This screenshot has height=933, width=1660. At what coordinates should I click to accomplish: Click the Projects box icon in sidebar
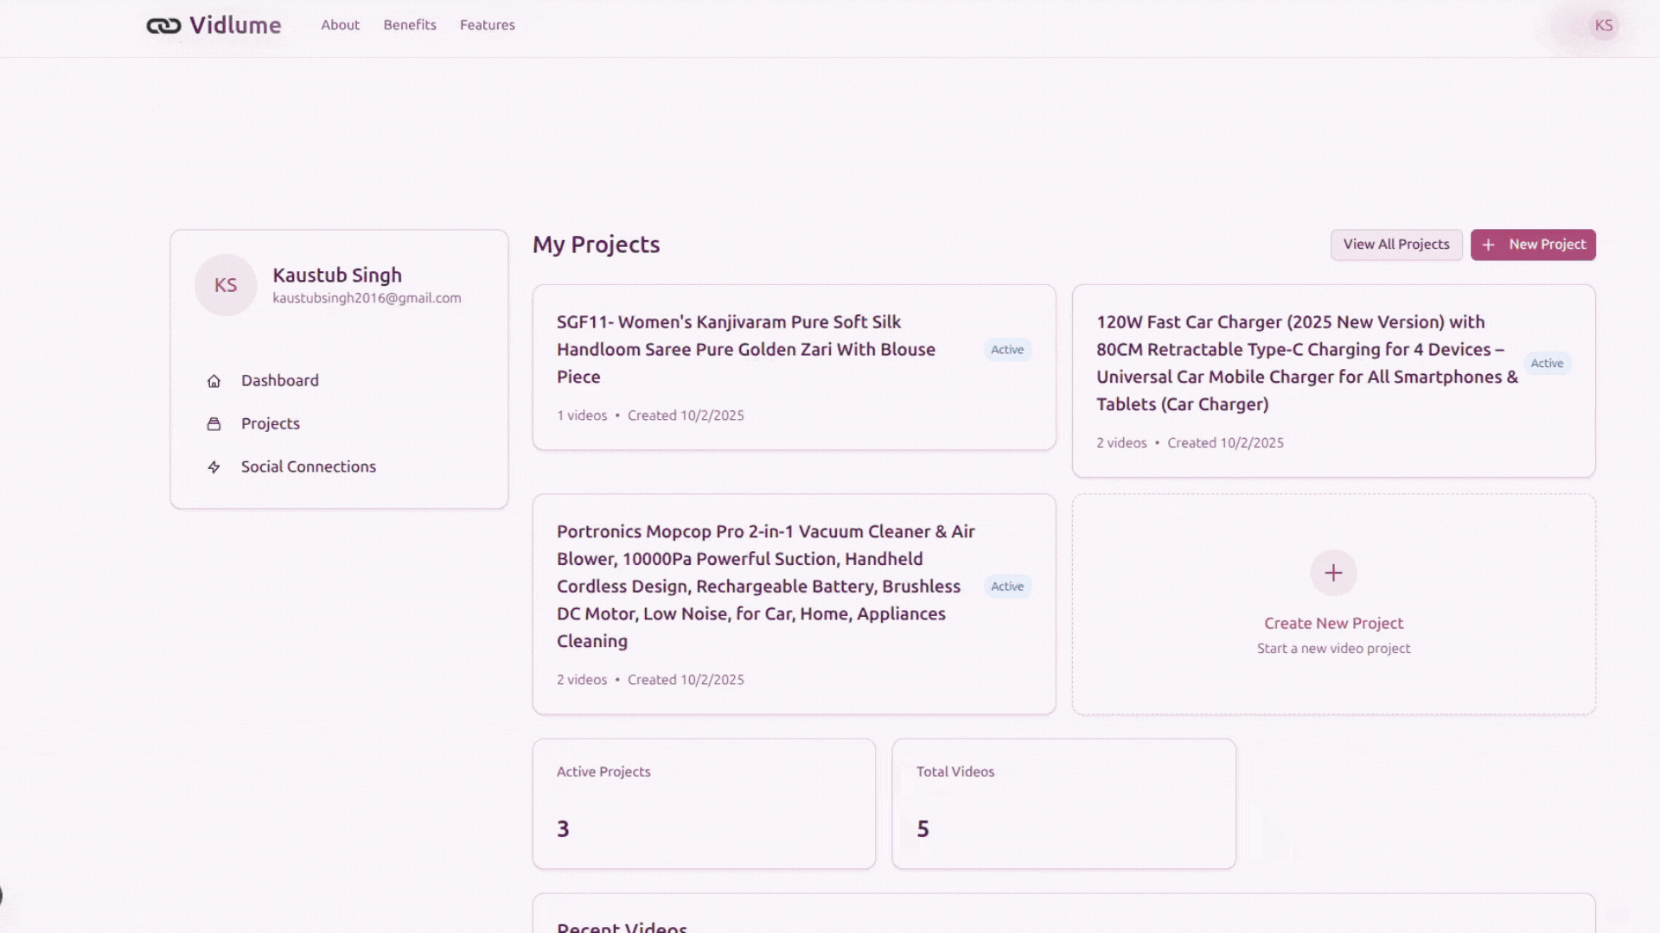click(x=214, y=424)
